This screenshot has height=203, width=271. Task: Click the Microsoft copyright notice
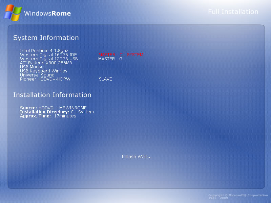pos(238,197)
